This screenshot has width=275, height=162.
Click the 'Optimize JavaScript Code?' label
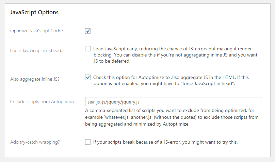[36, 31]
